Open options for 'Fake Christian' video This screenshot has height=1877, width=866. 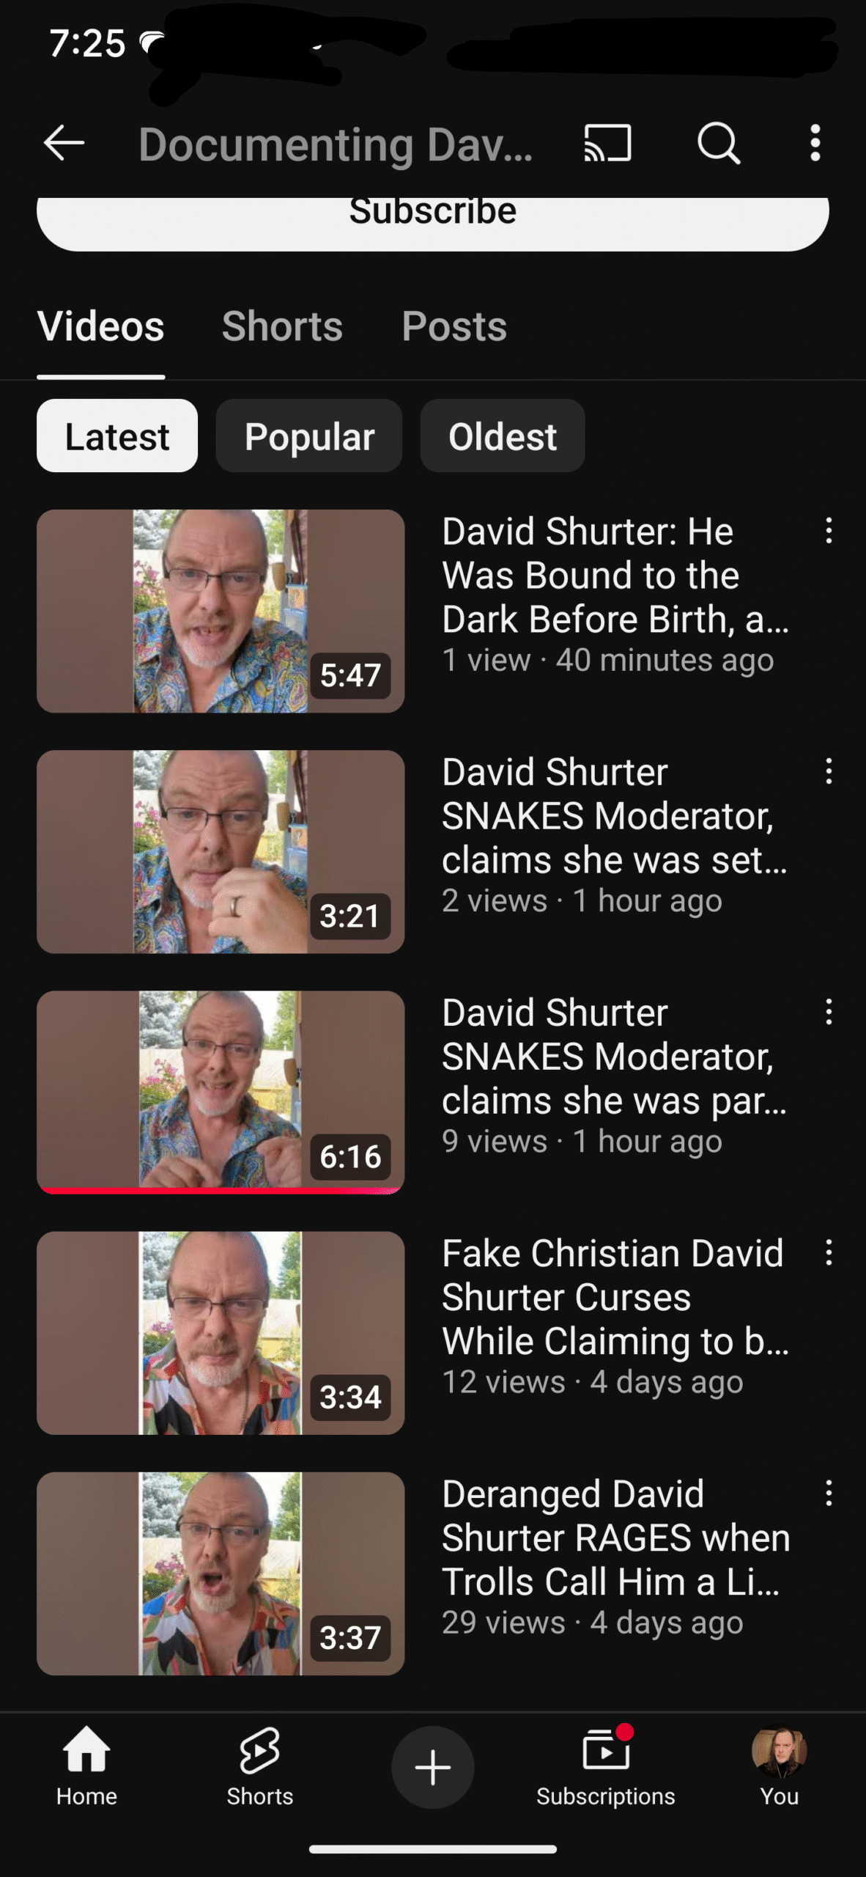click(x=829, y=1252)
